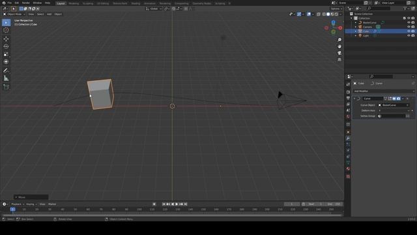Jump to the first frame
417x235 pixels.
point(164,204)
